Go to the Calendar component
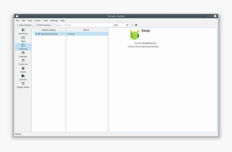The image size is (232, 152). pos(23,55)
